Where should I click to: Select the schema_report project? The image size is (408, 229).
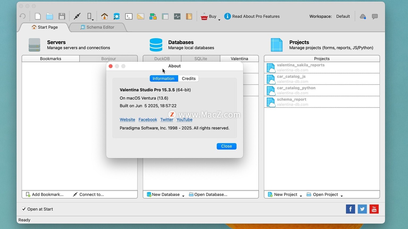coord(322,102)
